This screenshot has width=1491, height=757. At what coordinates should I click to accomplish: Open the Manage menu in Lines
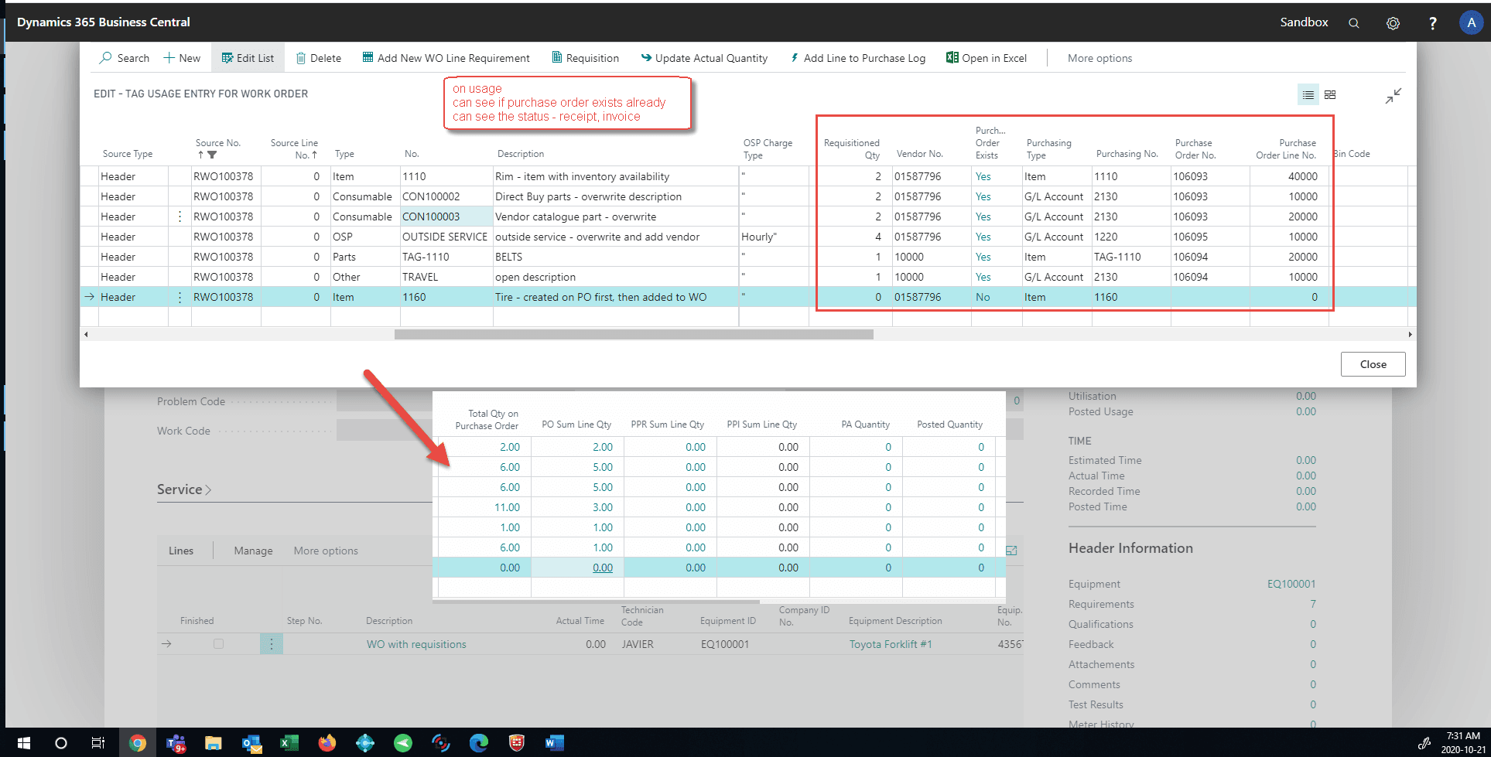[x=253, y=551]
